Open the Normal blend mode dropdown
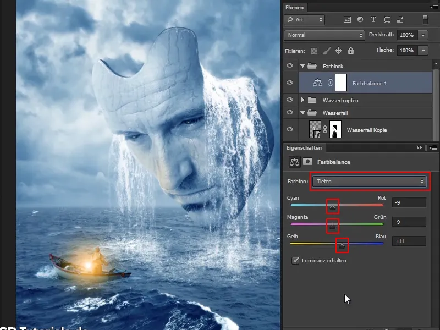The width and height of the screenshot is (440, 330). click(324, 35)
